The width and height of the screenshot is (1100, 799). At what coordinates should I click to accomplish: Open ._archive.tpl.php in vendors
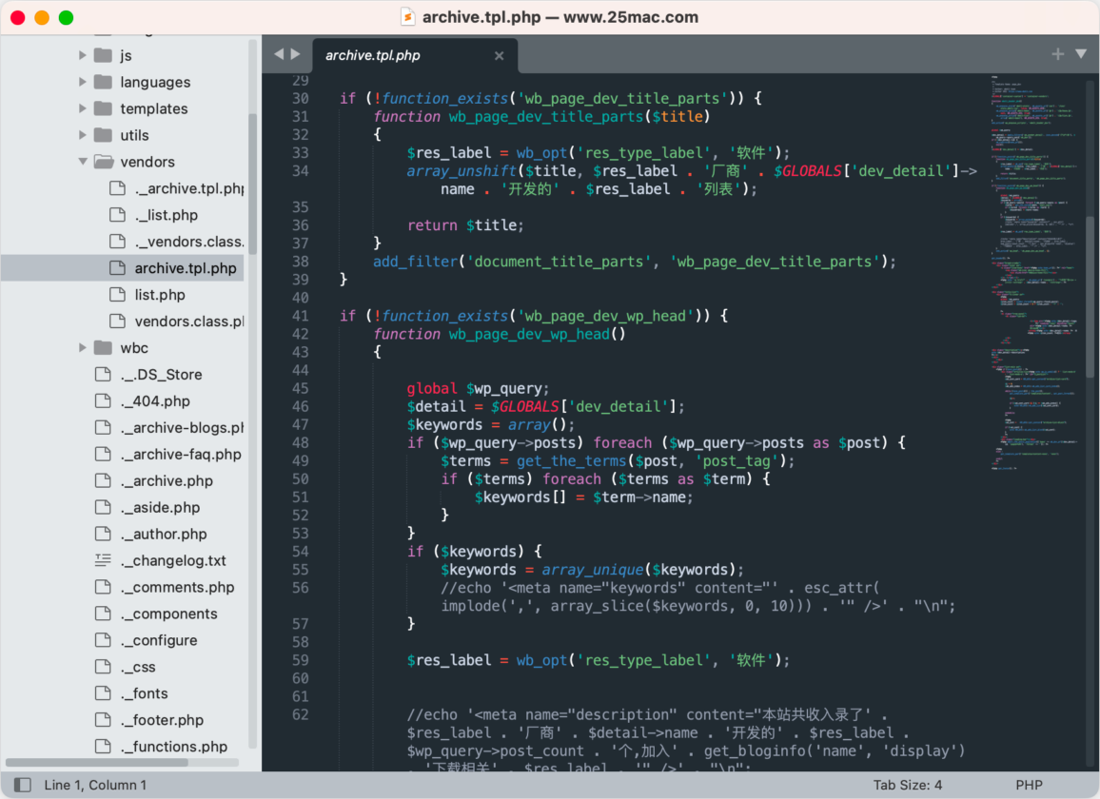click(189, 188)
